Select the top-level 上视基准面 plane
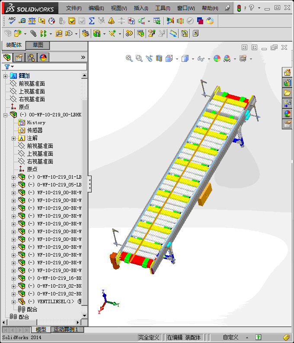The image size is (294, 343). click(32, 91)
